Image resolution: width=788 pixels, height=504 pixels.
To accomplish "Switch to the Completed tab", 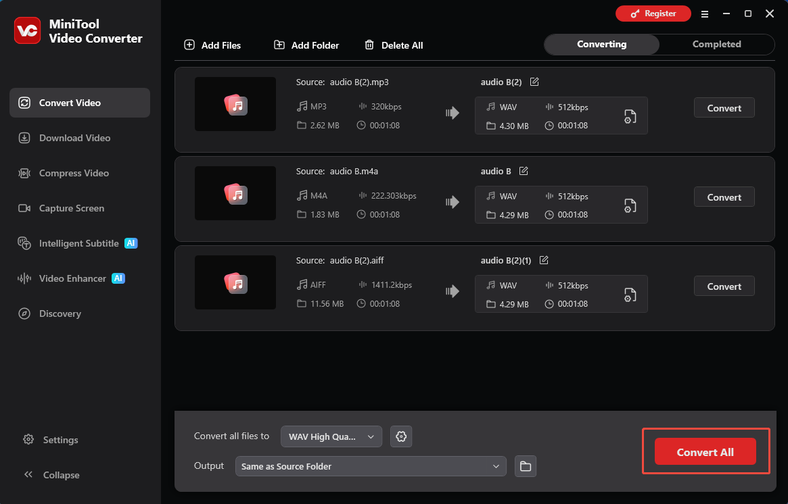I will (x=716, y=44).
